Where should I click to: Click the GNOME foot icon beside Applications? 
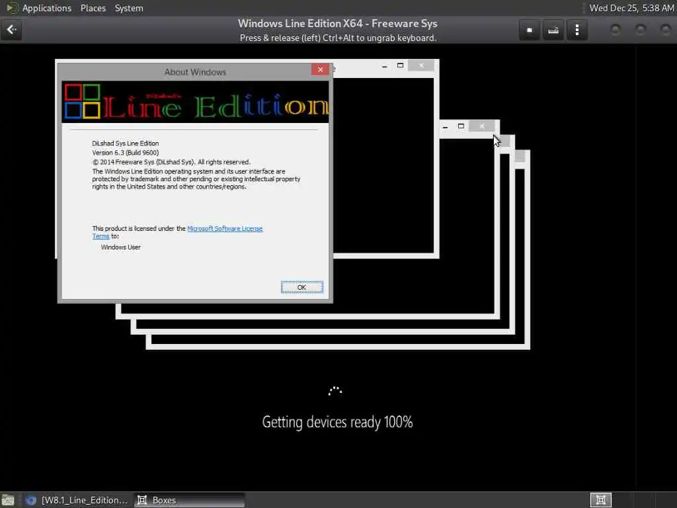pos(12,8)
